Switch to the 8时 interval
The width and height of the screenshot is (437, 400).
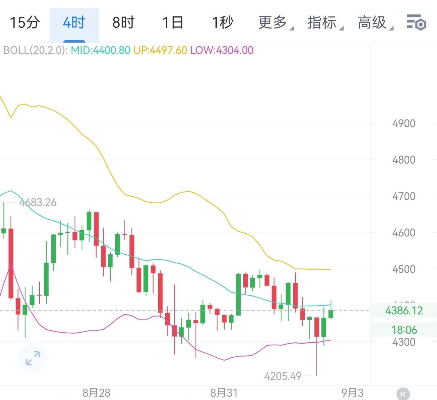[x=123, y=23]
